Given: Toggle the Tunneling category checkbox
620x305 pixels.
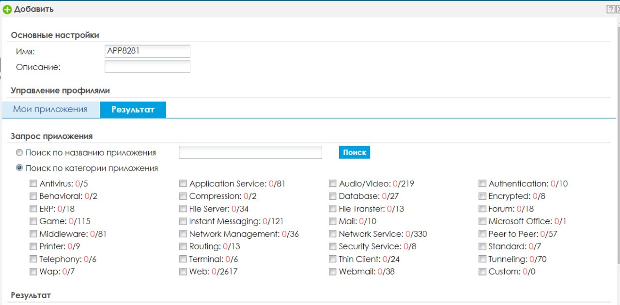Looking at the screenshot, I should click(482, 259).
